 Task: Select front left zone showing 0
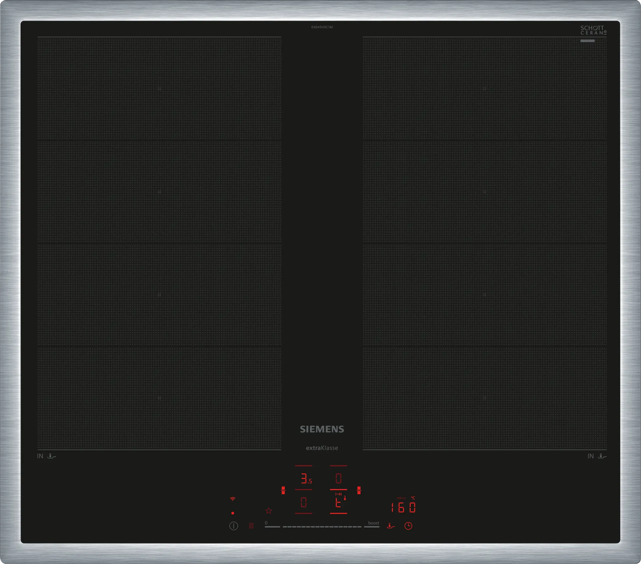click(304, 503)
